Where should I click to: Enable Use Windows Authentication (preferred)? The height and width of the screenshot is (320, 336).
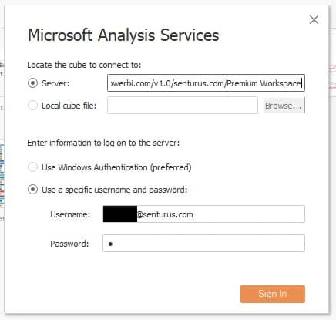point(32,167)
